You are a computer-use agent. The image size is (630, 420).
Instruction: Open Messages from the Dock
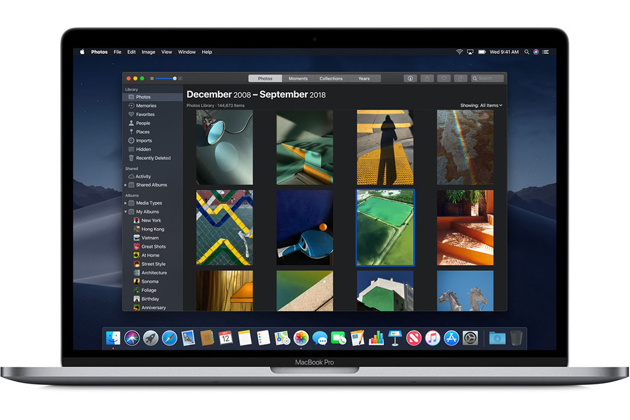320,338
